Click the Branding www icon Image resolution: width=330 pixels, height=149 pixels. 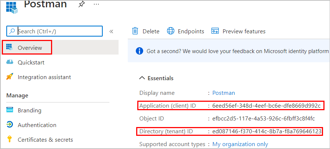pos(10,110)
